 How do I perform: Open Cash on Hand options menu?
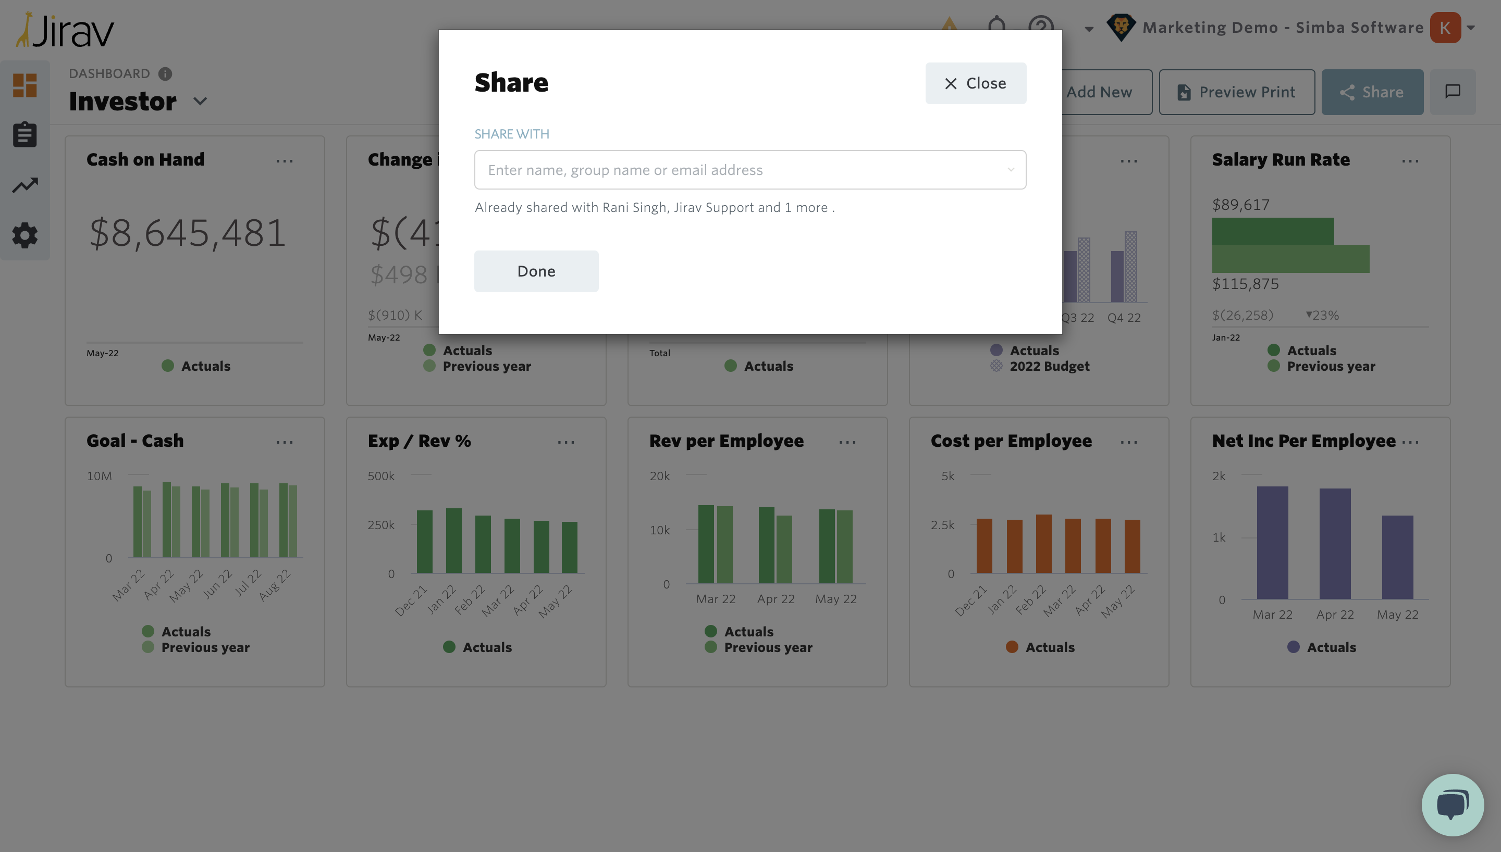285,161
